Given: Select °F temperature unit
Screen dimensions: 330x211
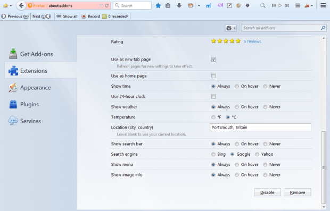Looking at the screenshot, I should coord(213,117).
